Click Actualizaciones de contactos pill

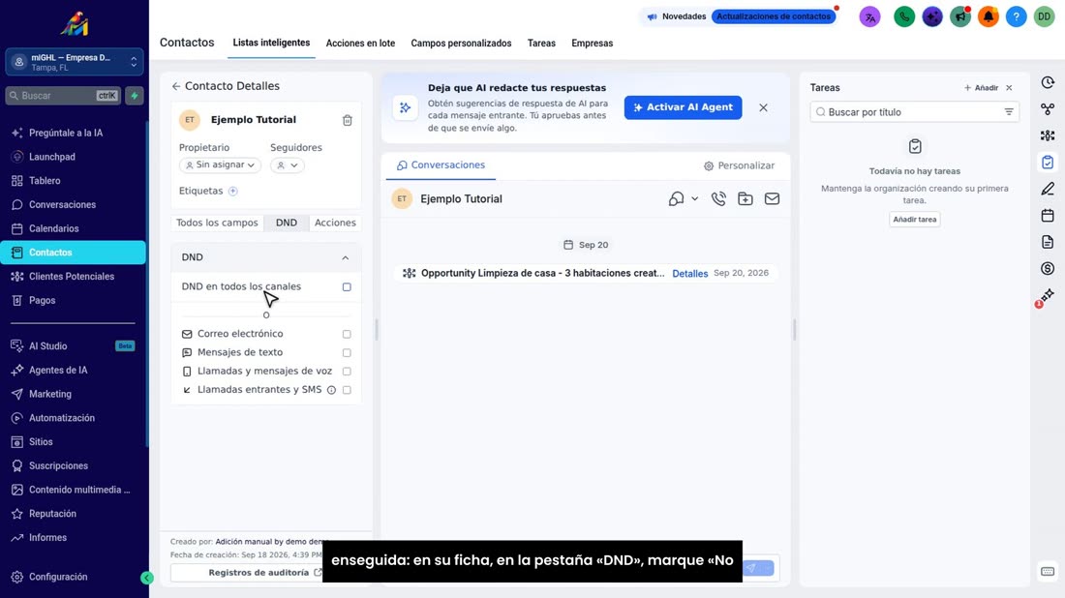(x=773, y=16)
